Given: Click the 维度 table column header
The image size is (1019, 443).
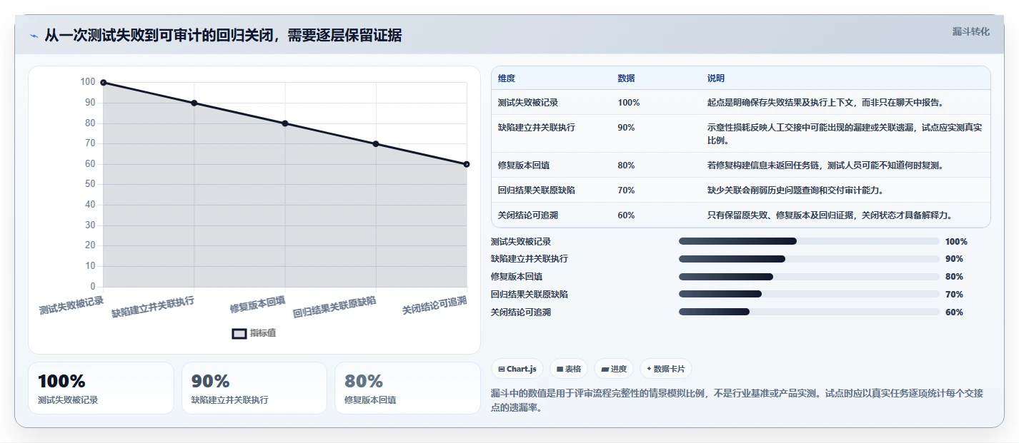Looking at the screenshot, I should click(507, 78).
